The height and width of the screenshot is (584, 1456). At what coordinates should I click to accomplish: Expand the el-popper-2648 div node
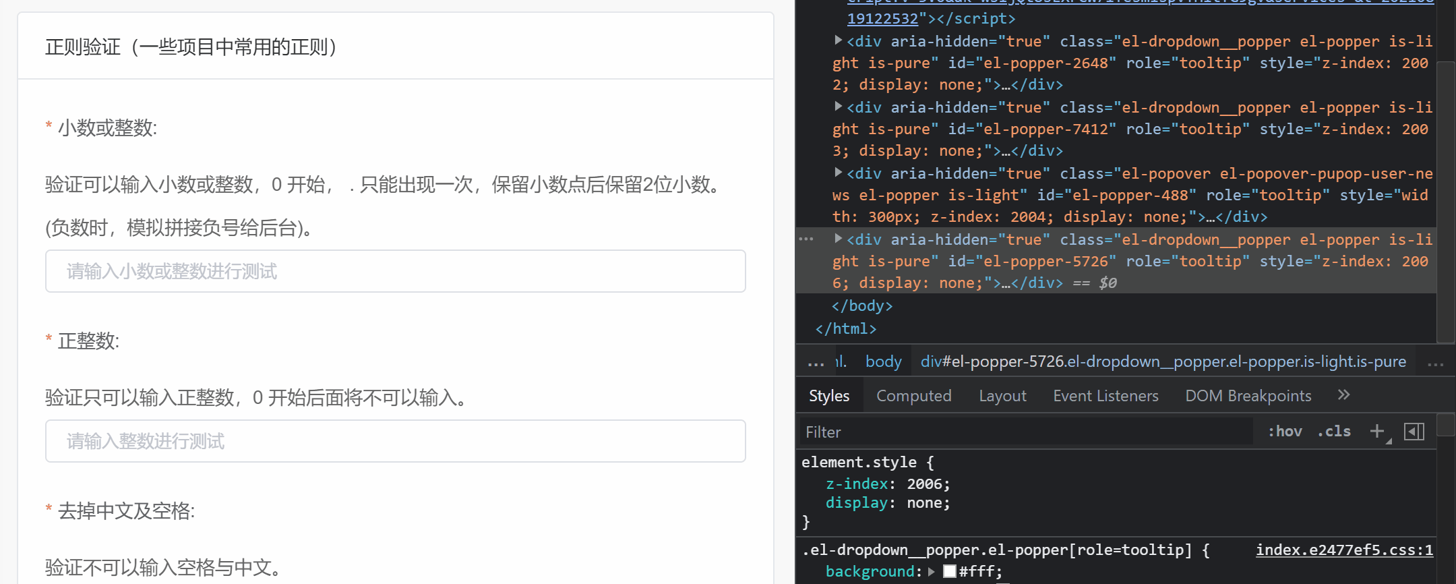point(838,40)
